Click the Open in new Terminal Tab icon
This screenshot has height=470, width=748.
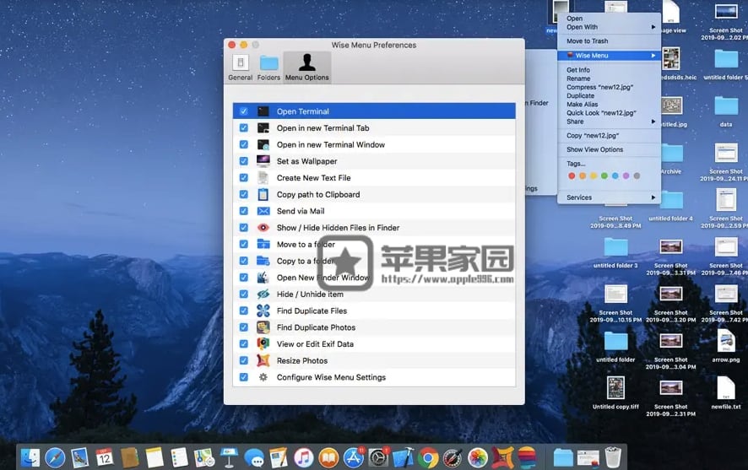point(263,127)
